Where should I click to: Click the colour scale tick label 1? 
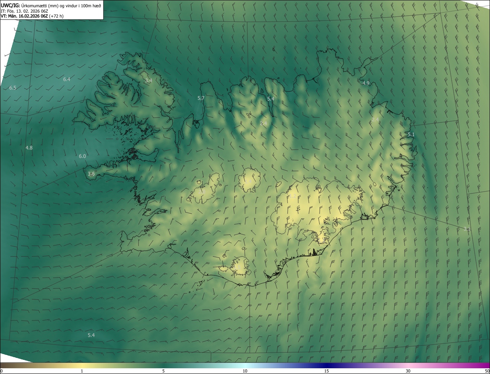click(82, 371)
